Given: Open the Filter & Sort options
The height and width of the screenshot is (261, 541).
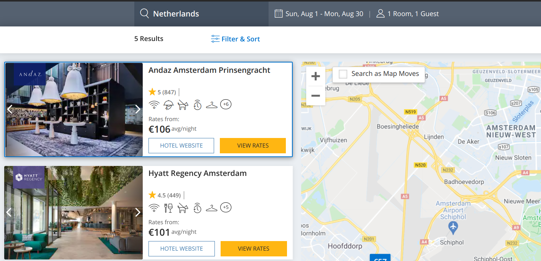Looking at the screenshot, I should point(236,39).
